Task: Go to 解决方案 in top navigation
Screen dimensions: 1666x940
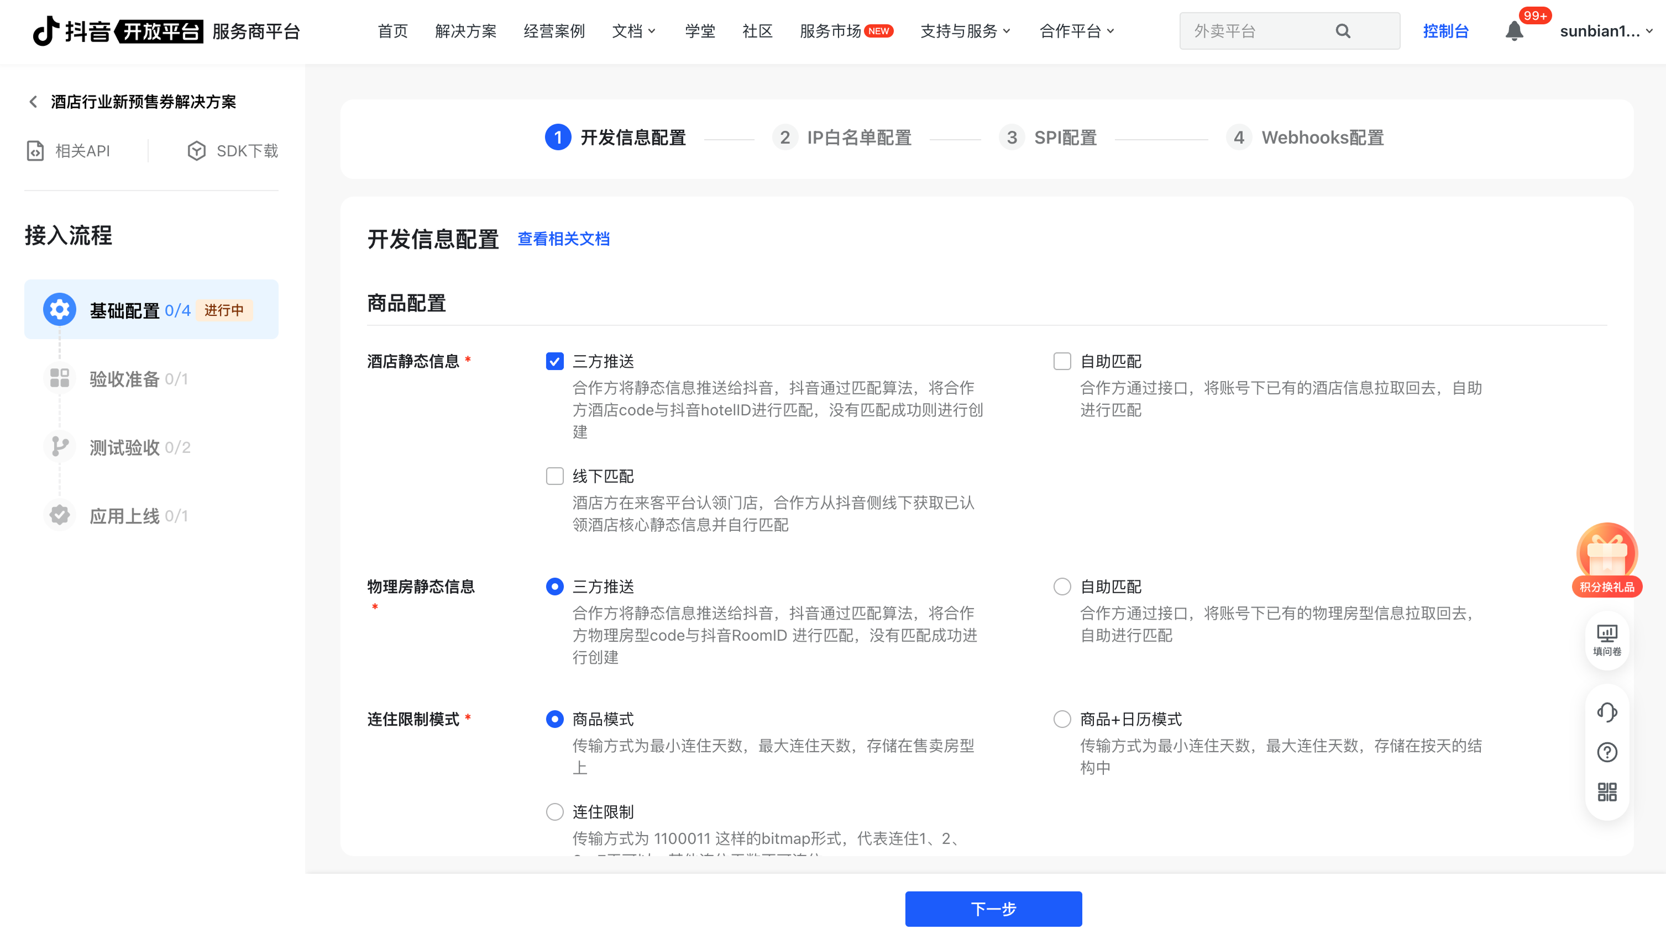Action: click(x=465, y=31)
